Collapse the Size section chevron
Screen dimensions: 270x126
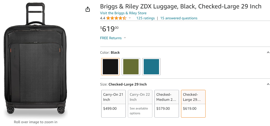click(268, 84)
